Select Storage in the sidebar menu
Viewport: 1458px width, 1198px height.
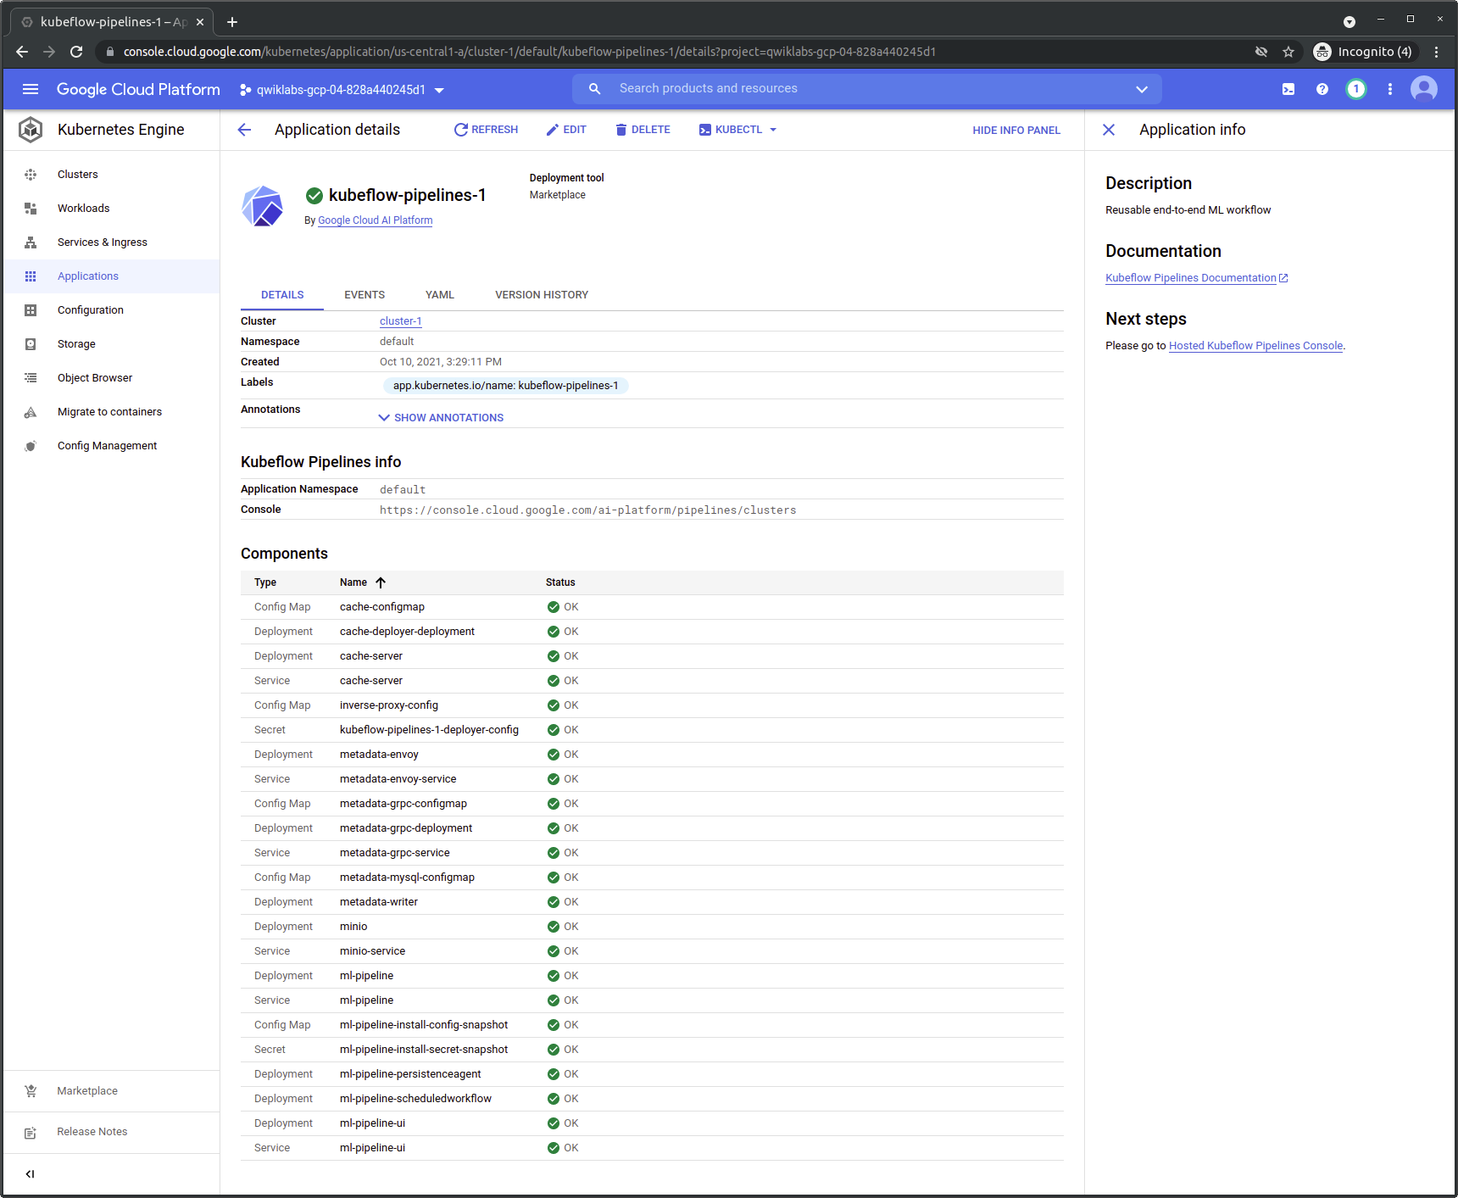pos(76,344)
